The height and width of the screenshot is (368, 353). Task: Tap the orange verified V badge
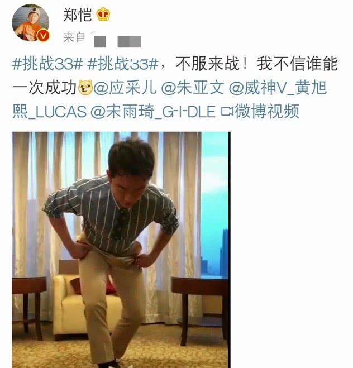coord(43,35)
